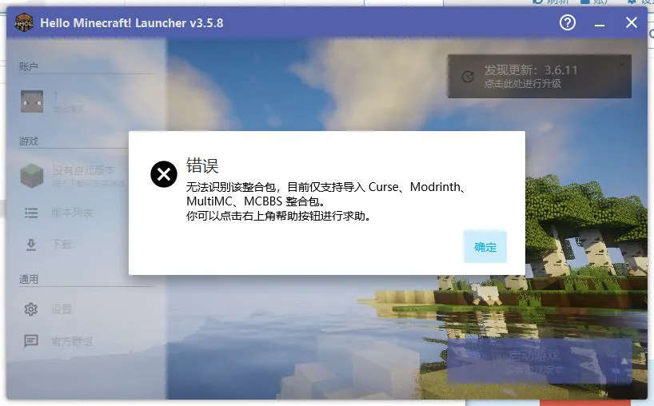
Task: Open the version list icon
Action: [31, 213]
